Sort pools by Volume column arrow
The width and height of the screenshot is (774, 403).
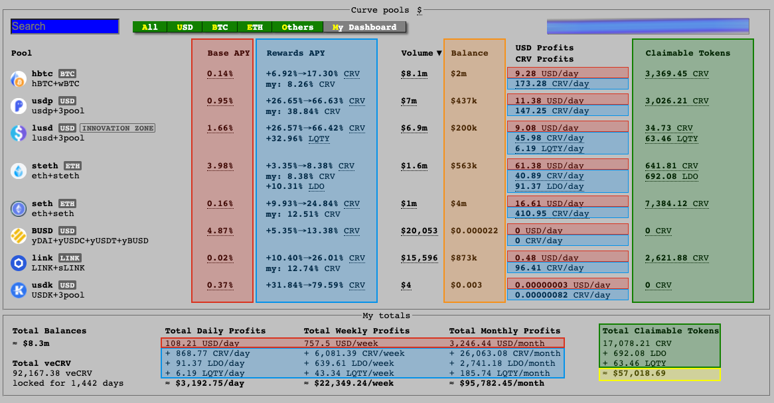[x=439, y=53]
